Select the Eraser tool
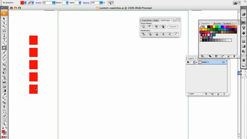Viewport: 247px width, 139px height. (x=4, y=116)
